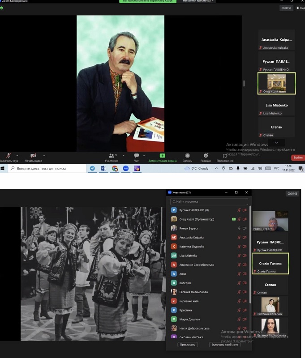Screen dimensions: 305x358
Task: Type in the Найти участника search field
Action: (x=209, y=202)
